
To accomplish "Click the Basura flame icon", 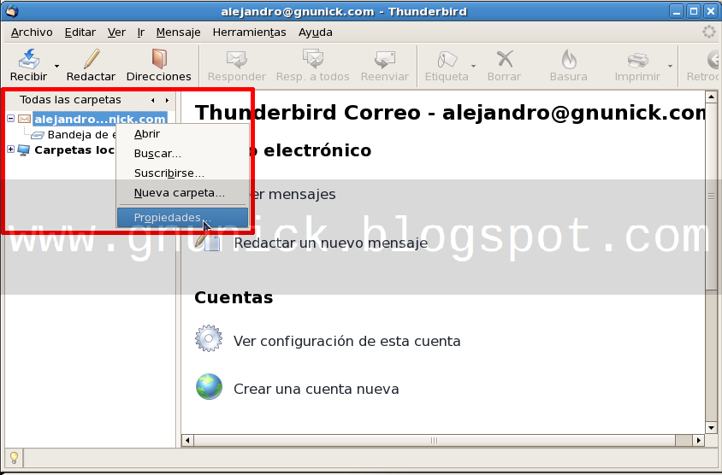I will [x=569, y=59].
